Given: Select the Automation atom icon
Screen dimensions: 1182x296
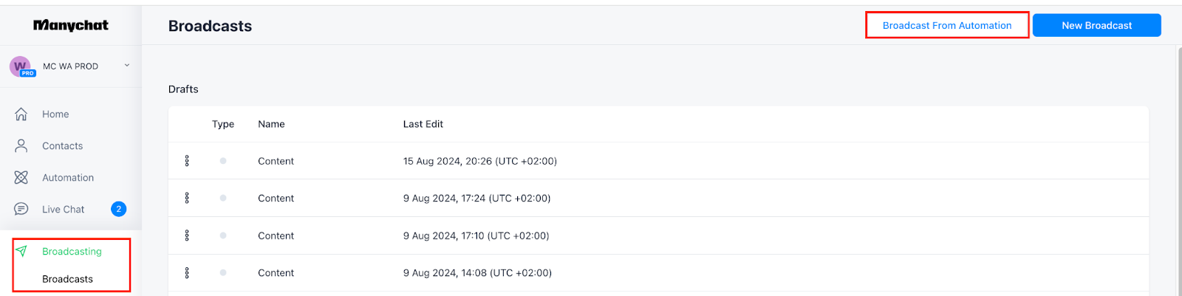Looking at the screenshot, I should pyautogui.click(x=21, y=178).
